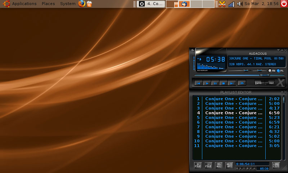Click the SEL ALL button in playlist
Screen dimensions: 288x173
[219, 165]
